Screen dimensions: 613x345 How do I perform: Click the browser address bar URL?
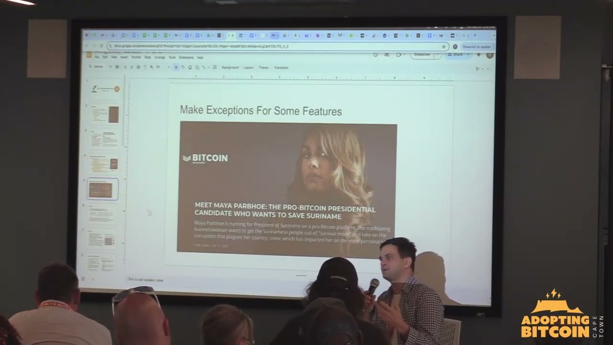(278, 46)
